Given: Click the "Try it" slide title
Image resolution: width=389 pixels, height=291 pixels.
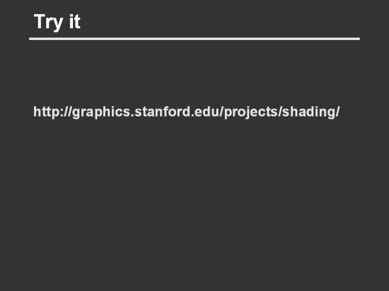Looking at the screenshot, I should 57,22.
